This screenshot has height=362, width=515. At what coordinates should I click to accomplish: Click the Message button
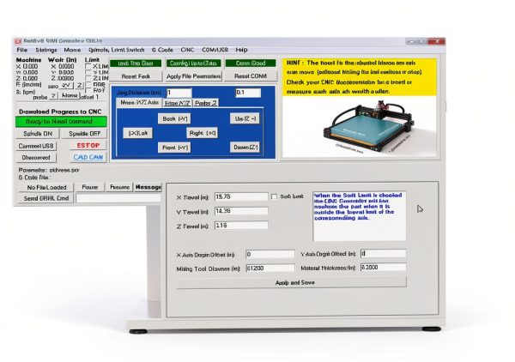[148, 187]
